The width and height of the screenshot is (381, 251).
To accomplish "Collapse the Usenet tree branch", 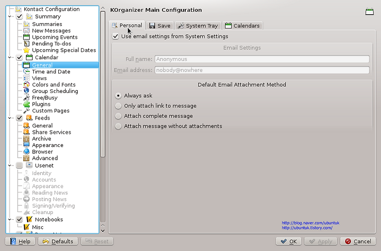I will (10, 165).
